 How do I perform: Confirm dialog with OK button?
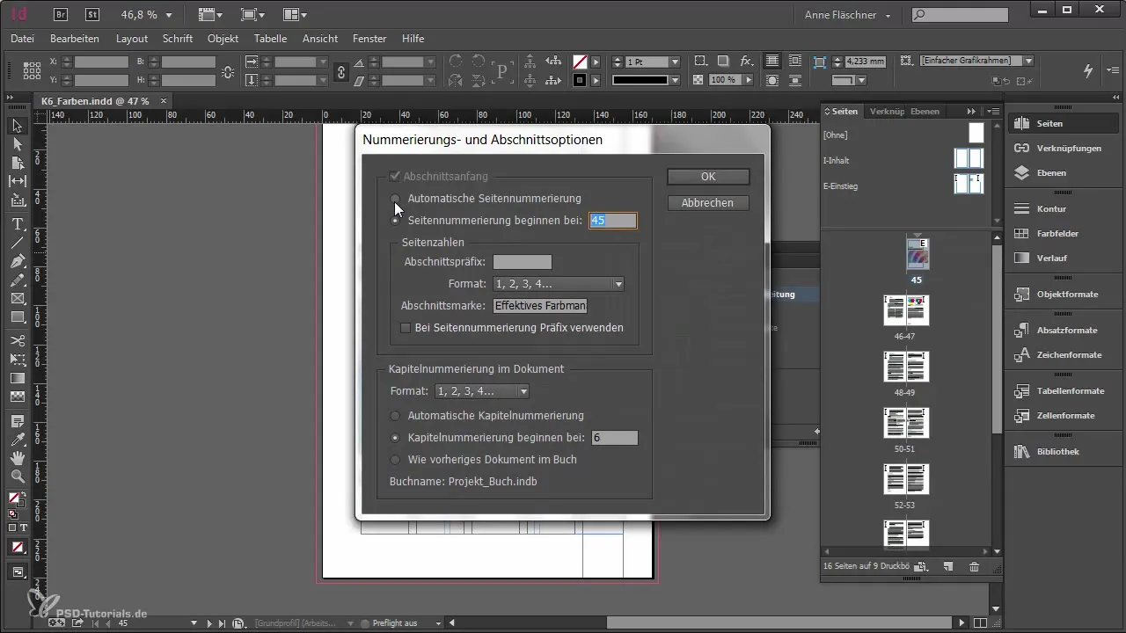point(708,177)
